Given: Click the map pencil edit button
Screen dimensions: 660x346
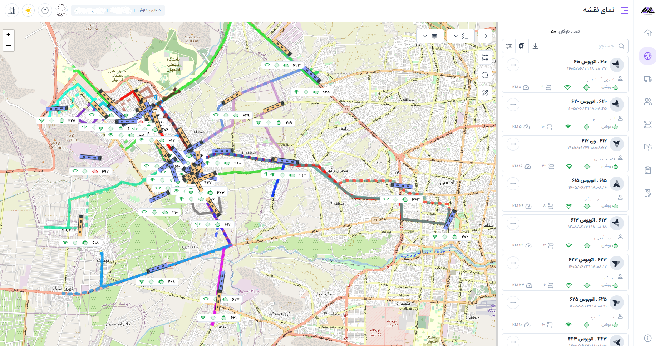Looking at the screenshot, I should pyautogui.click(x=485, y=93).
